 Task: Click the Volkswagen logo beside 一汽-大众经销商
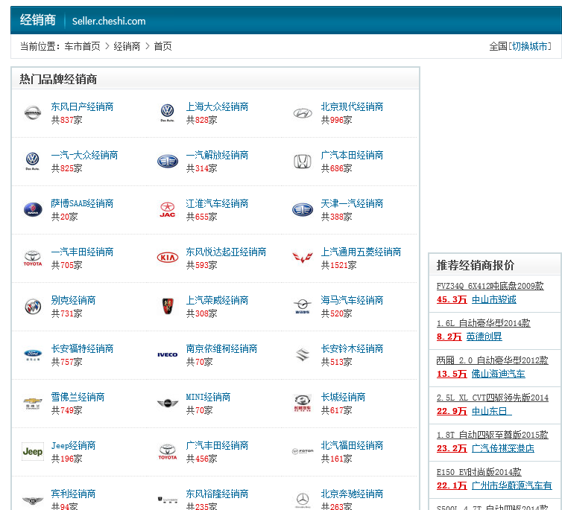(x=33, y=162)
